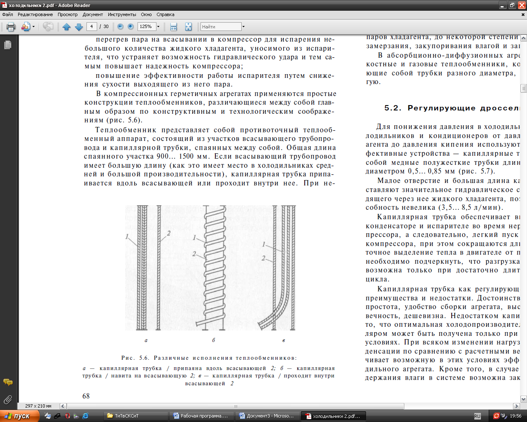Image resolution: width=527 pixels, height=422 pixels.
Task: Go to next page with down arrow
Action: 79,27
